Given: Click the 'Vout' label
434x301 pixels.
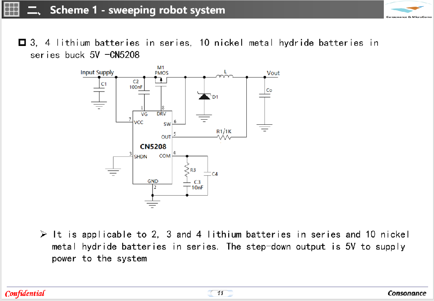Looking at the screenshot, I should tap(273, 73).
